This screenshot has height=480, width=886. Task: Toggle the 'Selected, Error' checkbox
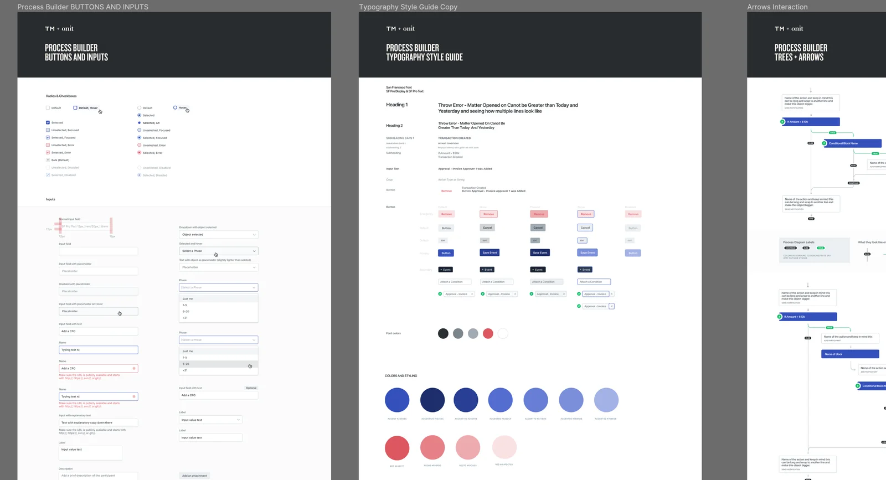click(48, 152)
